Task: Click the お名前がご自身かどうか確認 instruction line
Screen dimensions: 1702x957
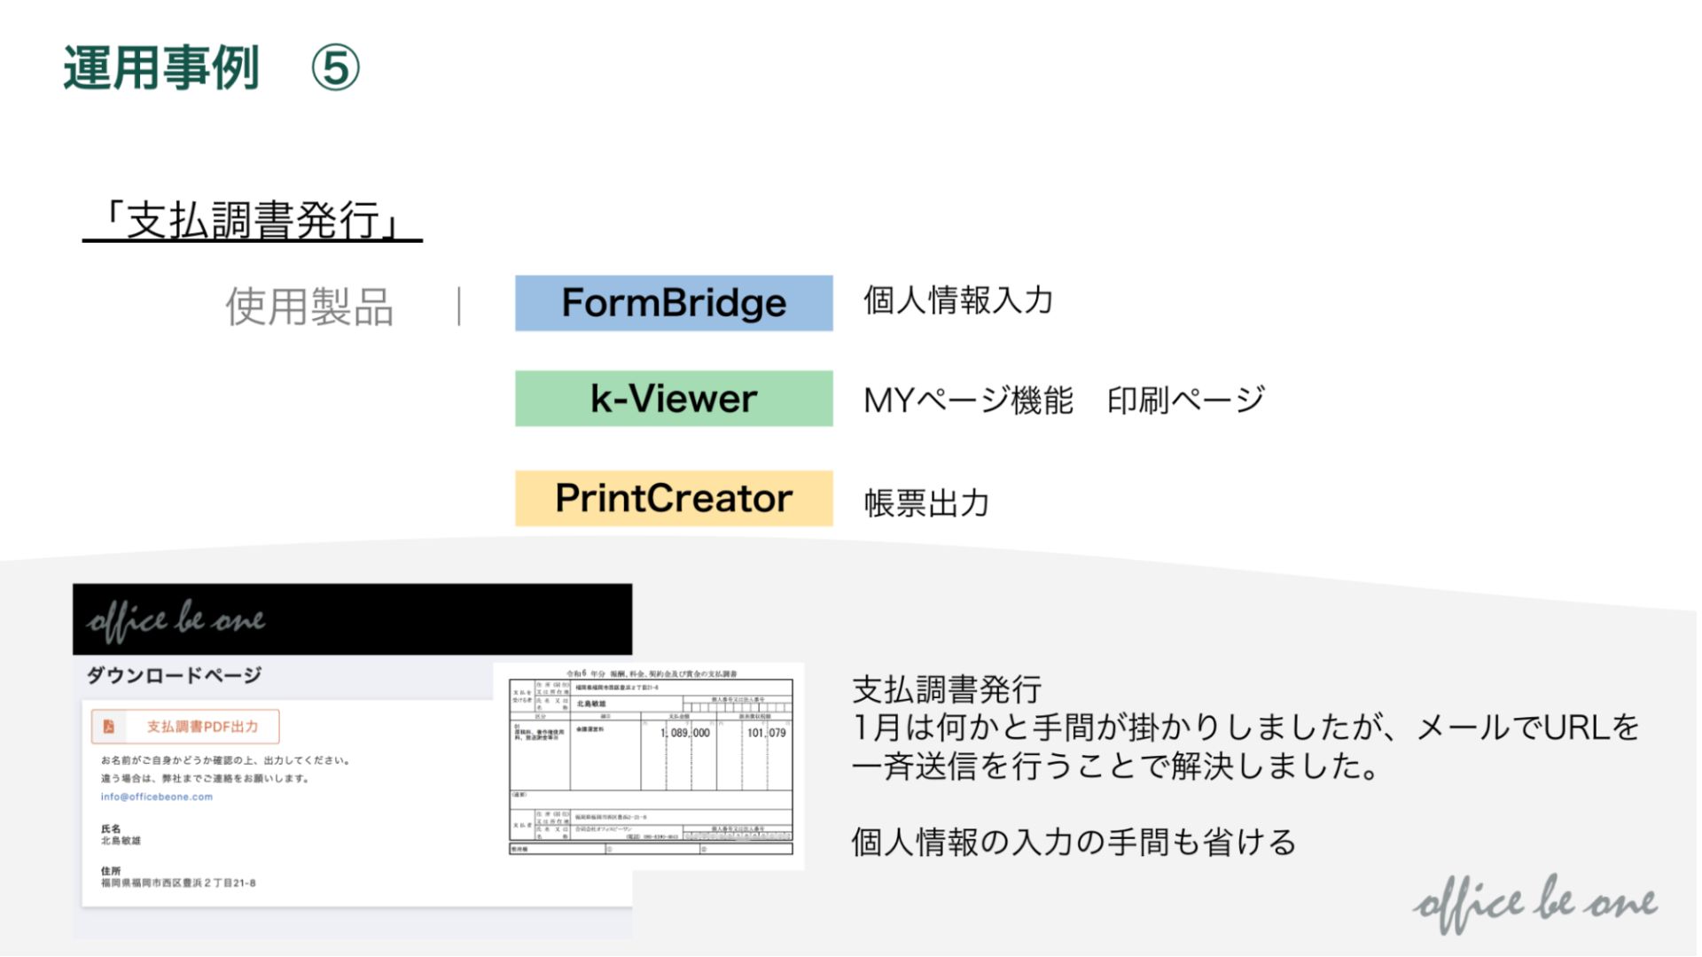Action: pyautogui.click(x=225, y=760)
